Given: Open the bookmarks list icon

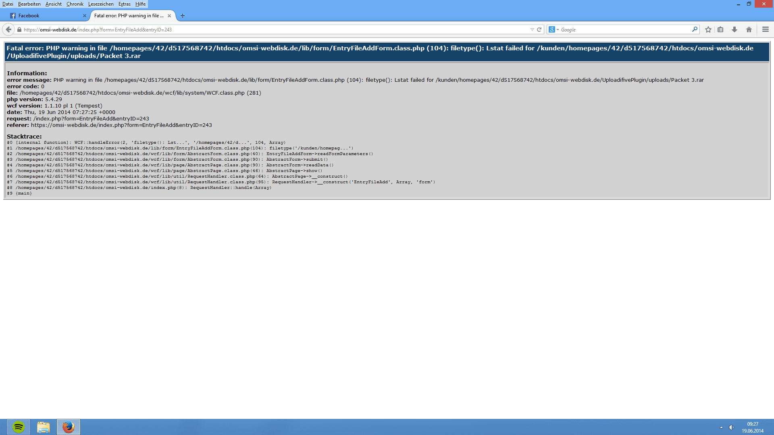Looking at the screenshot, I should 720,29.
